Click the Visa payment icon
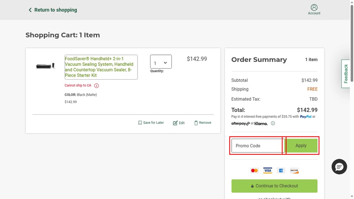The width and height of the screenshot is (354, 199). tap(268, 171)
